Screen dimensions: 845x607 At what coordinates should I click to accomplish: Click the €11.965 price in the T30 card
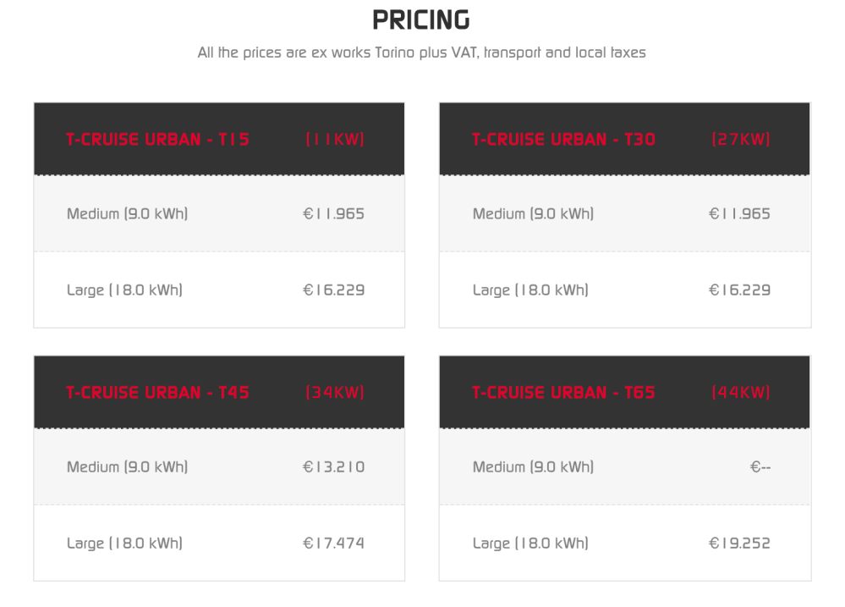(x=739, y=214)
